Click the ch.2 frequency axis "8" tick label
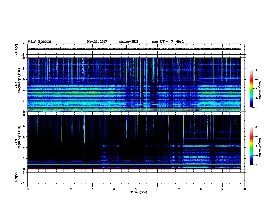275x212 pixels. click(24, 126)
